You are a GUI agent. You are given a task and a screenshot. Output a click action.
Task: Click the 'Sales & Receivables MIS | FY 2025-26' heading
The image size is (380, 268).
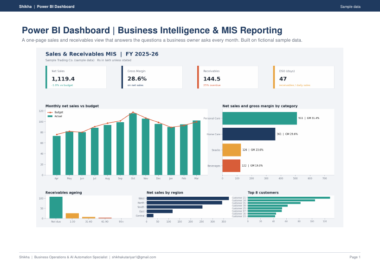pyautogui.click(x=102, y=54)
